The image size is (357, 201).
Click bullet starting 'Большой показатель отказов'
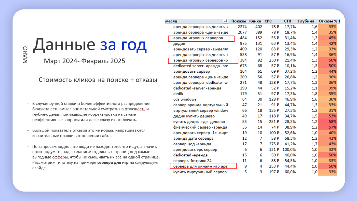[89, 133]
